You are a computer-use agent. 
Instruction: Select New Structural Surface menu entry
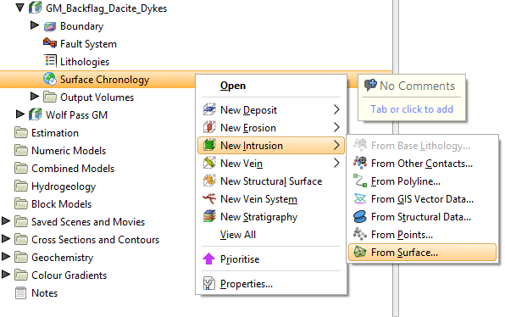(x=271, y=181)
